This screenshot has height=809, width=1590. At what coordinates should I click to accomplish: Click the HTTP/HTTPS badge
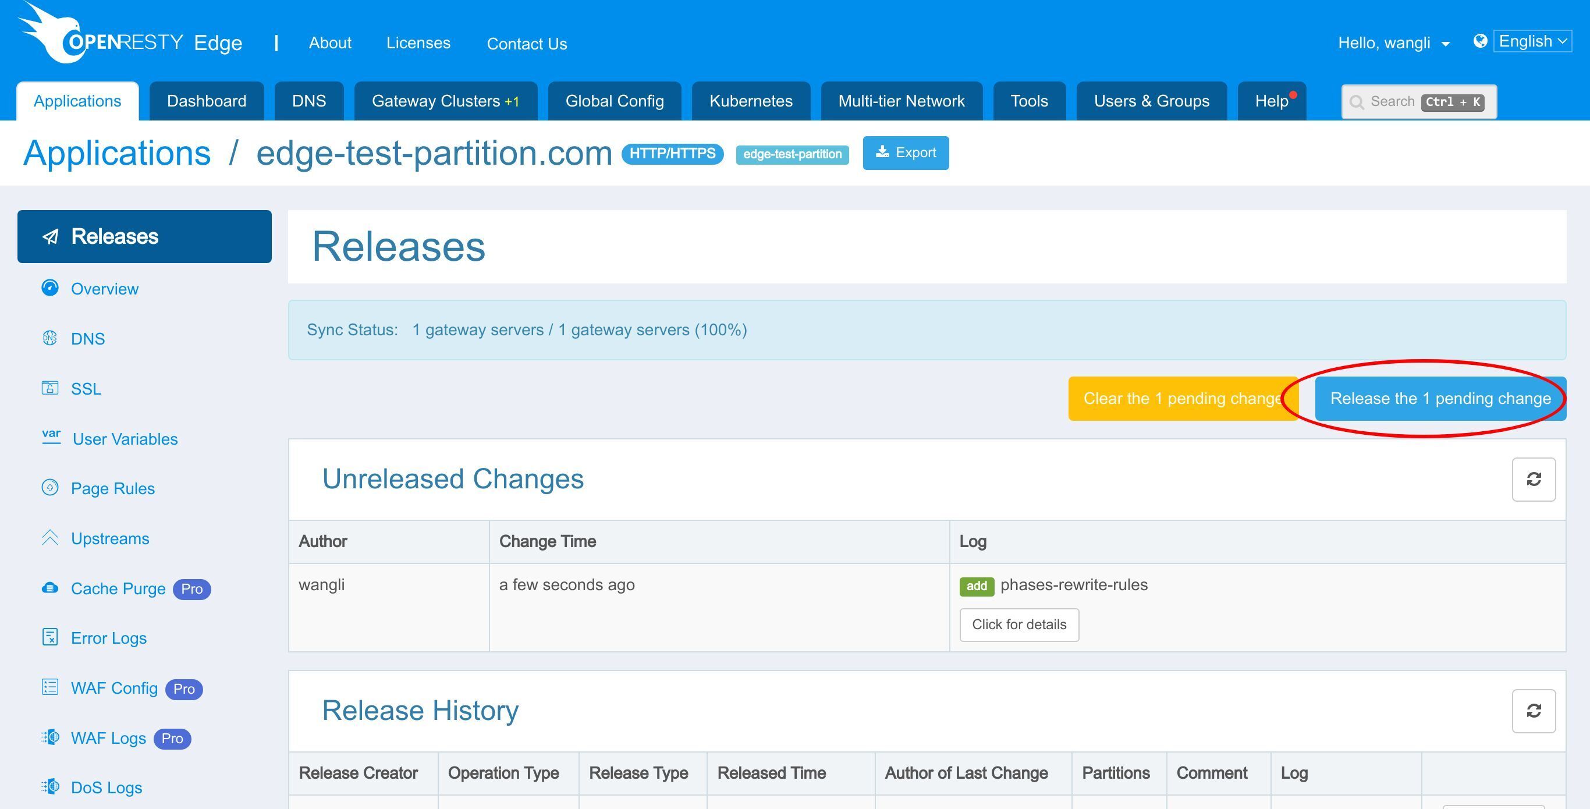click(672, 154)
